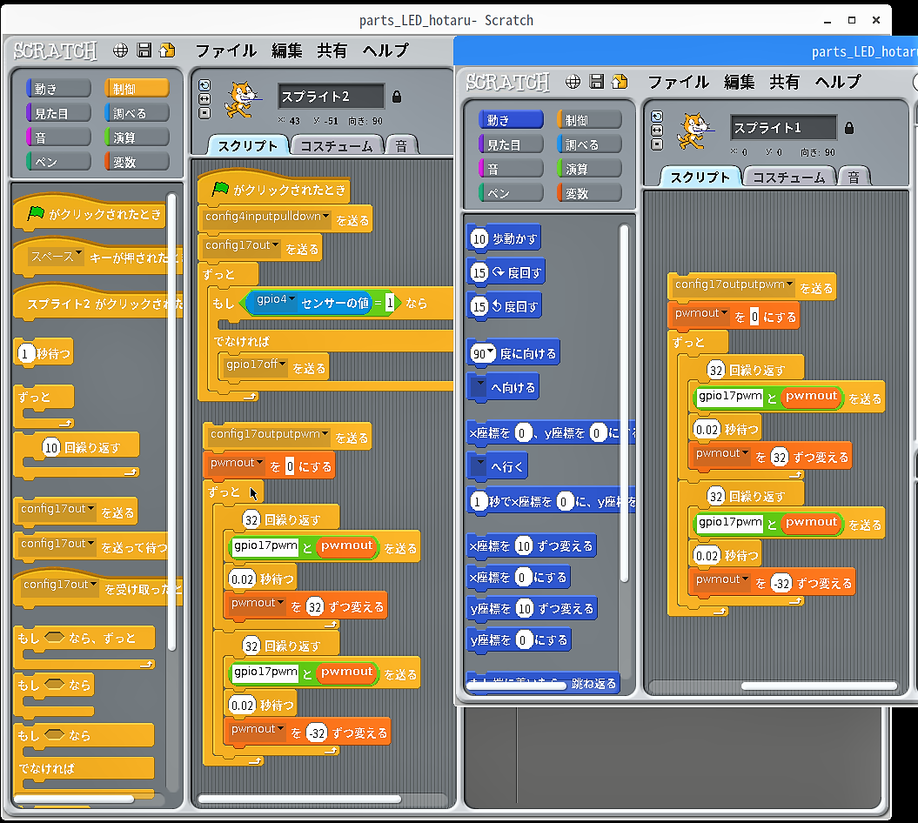The height and width of the screenshot is (823, 918).
Task: Switch to スクリプト tab for スプライト1
Action: (700, 177)
